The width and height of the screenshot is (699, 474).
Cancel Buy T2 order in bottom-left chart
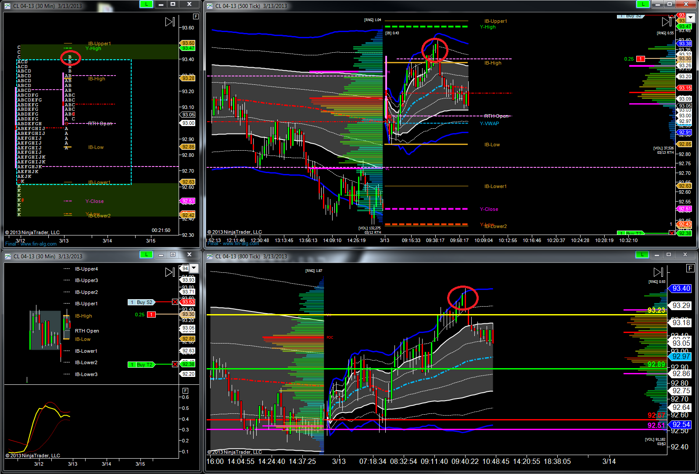175,364
